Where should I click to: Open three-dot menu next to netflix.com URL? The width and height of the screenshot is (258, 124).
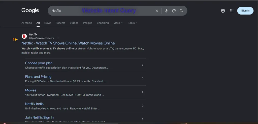click(x=58, y=38)
